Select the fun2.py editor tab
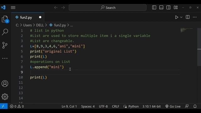The image size is (201, 113). click(x=28, y=17)
